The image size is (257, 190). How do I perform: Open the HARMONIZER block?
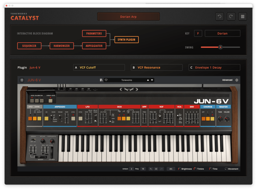point(62,46)
